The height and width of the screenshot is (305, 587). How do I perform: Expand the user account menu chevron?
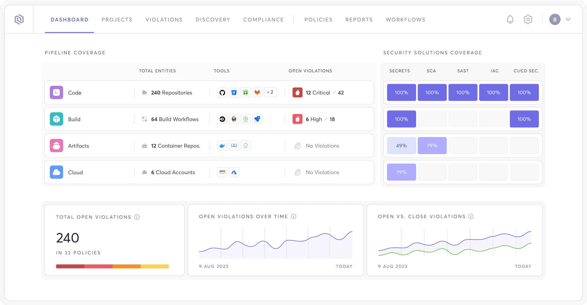[x=568, y=19]
